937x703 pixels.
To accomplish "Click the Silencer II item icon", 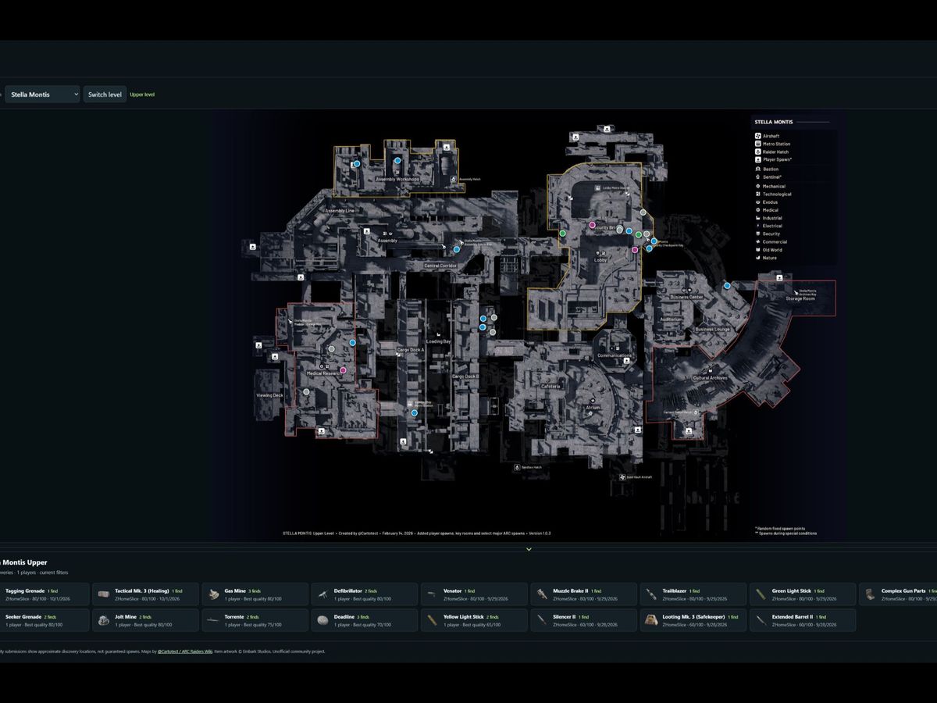I will (542, 620).
